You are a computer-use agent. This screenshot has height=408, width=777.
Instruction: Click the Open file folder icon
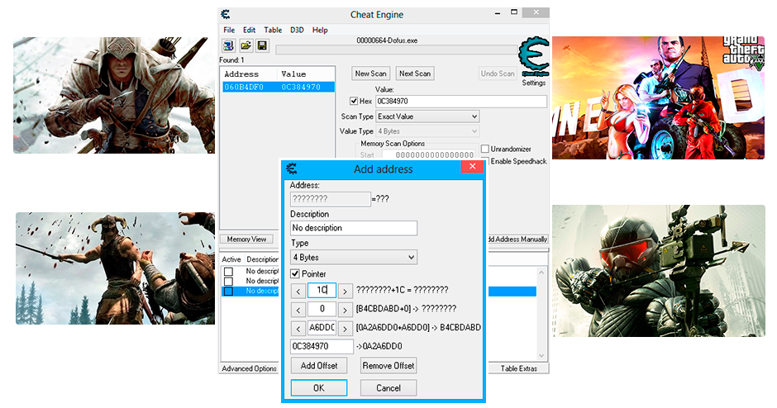tap(245, 46)
